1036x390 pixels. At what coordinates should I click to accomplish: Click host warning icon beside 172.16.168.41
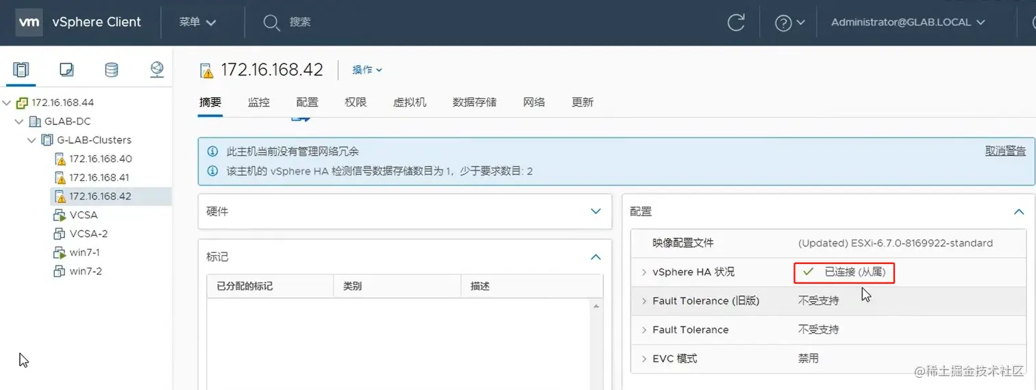point(60,177)
